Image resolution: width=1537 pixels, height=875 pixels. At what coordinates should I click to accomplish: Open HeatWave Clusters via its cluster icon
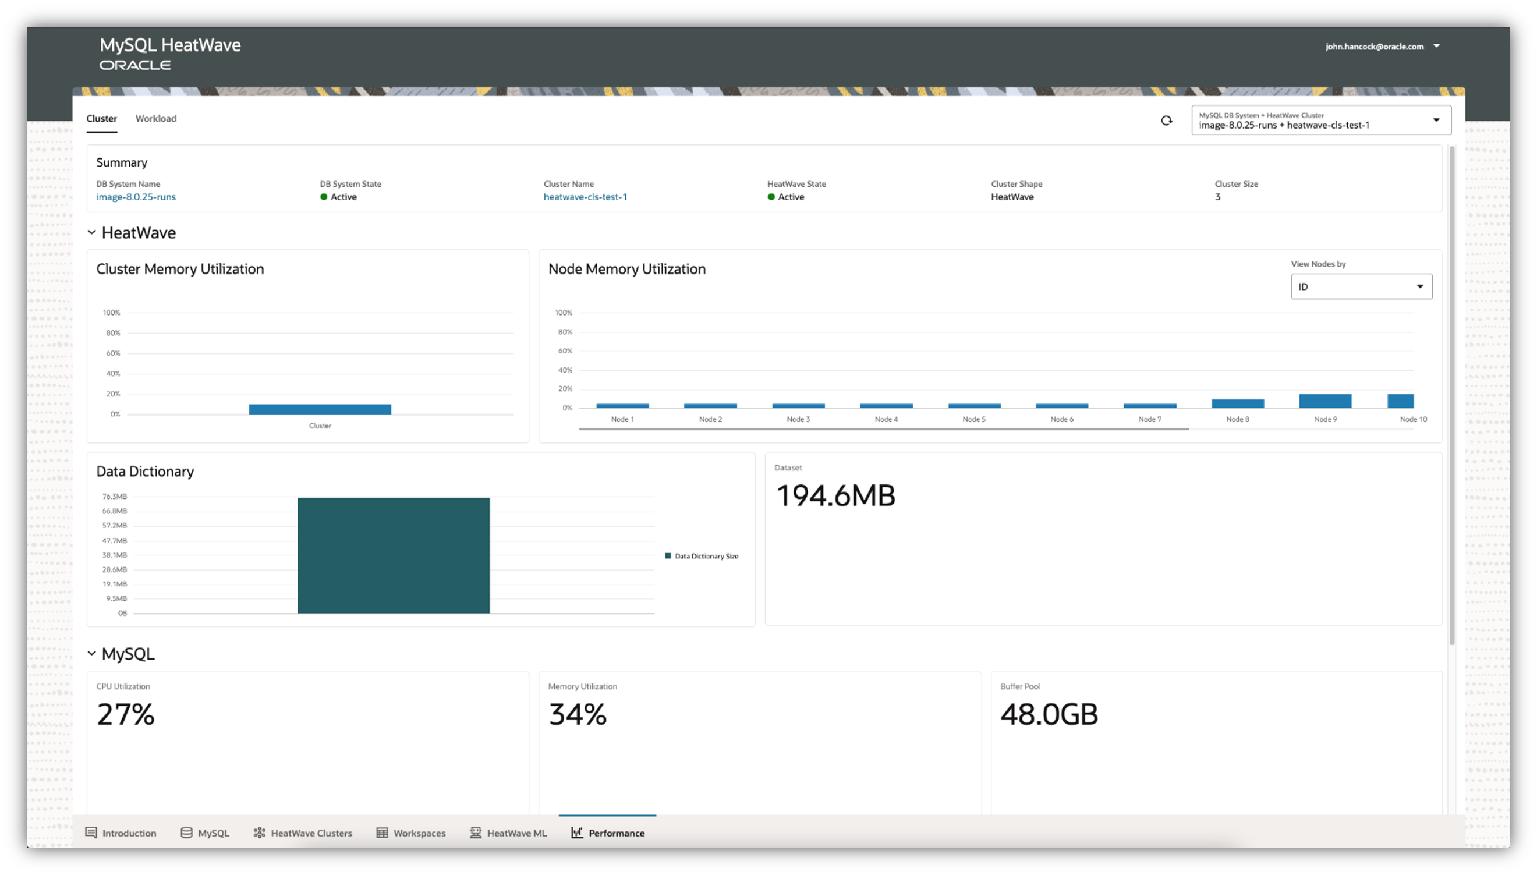pyautogui.click(x=260, y=833)
